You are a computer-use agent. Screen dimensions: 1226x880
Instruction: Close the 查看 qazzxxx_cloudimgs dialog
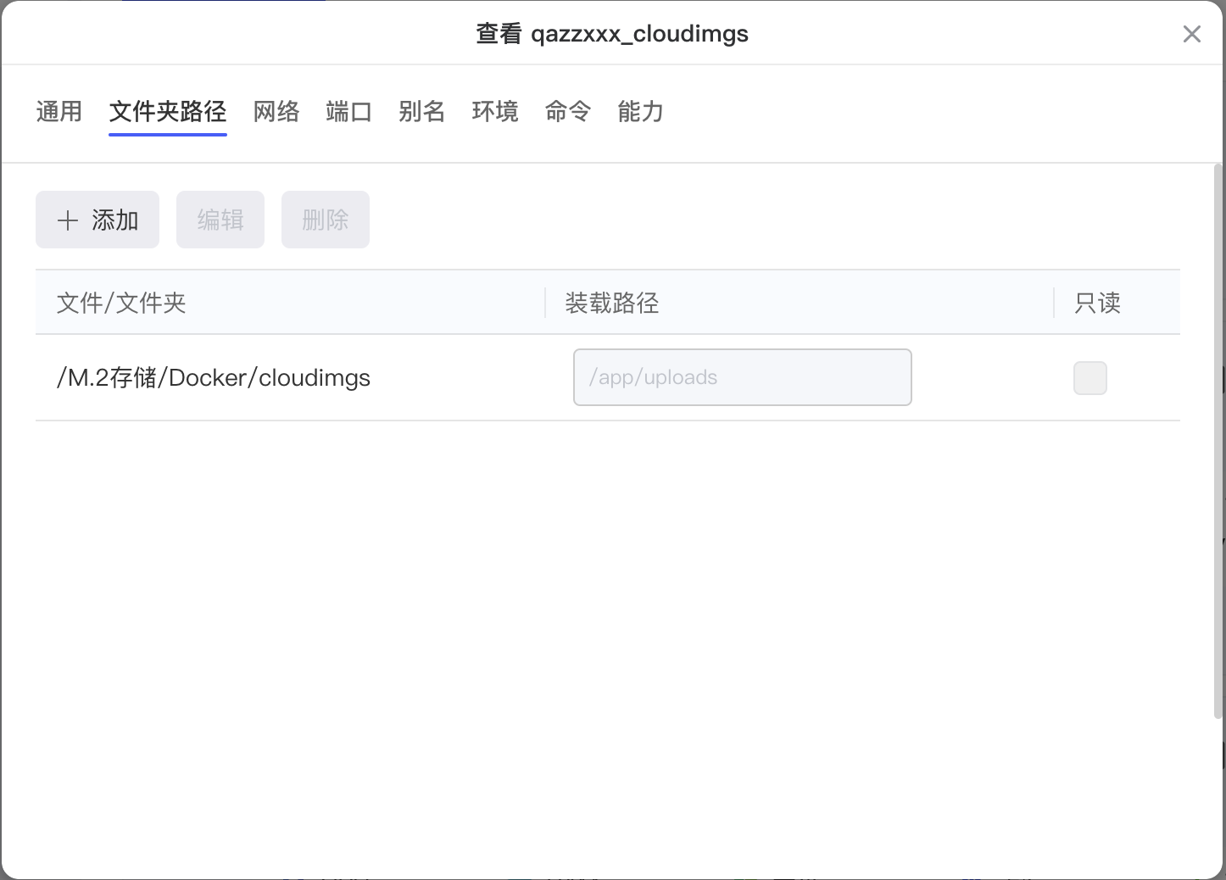pos(1191,34)
